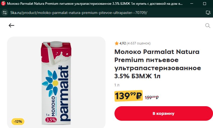
Task: View site information icon in address bar
Action: [x=5, y=13]
